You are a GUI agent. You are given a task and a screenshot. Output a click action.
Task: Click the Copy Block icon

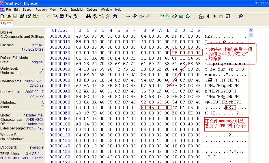(x=55, y=16)
